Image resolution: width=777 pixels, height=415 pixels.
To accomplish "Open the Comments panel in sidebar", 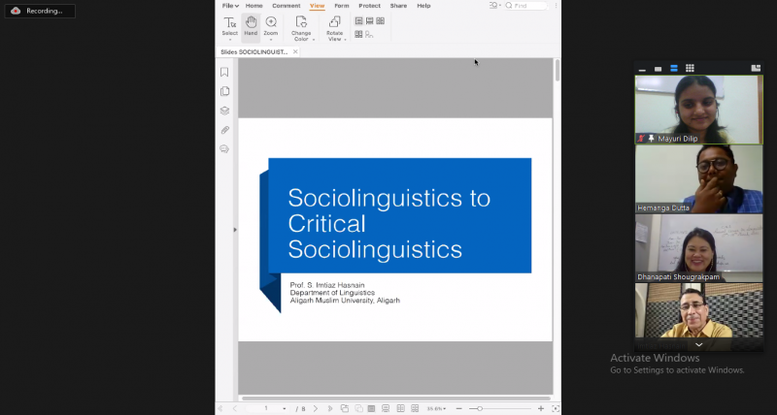I will tap(224, 149).
